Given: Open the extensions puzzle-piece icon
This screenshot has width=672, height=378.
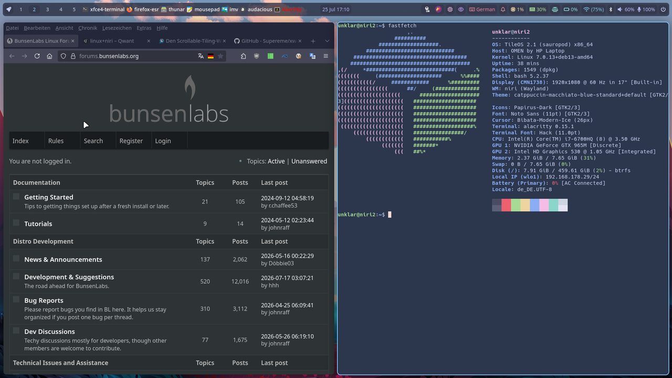Looking at the screenshot, I should pyautogui.click(x=244, y=56).
